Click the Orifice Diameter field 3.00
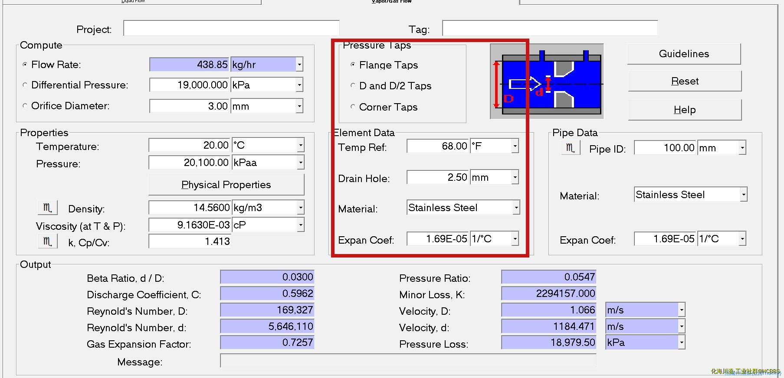Image resolution: width=784 pixels, height=378 pixels. (x=190, y=106)
